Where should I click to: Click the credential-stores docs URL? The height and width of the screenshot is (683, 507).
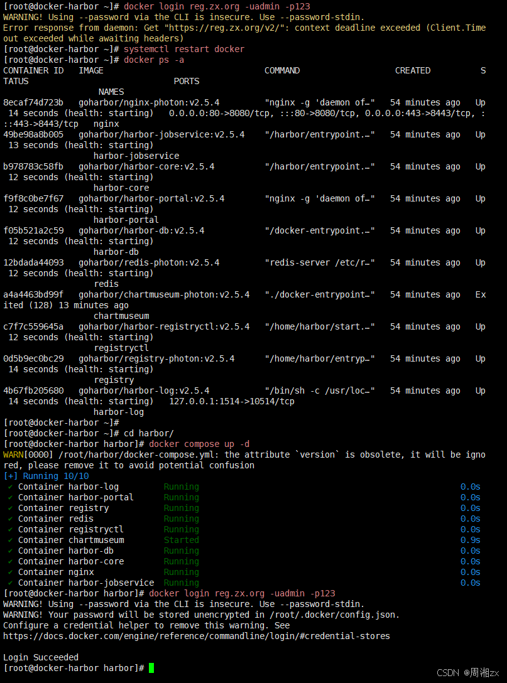coord(197,636)
